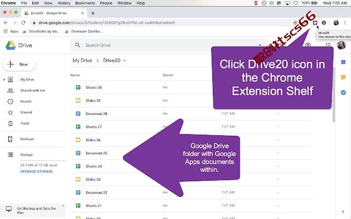Open the Google account avatar in Drive
351x219 pixels.
[341, 45]
